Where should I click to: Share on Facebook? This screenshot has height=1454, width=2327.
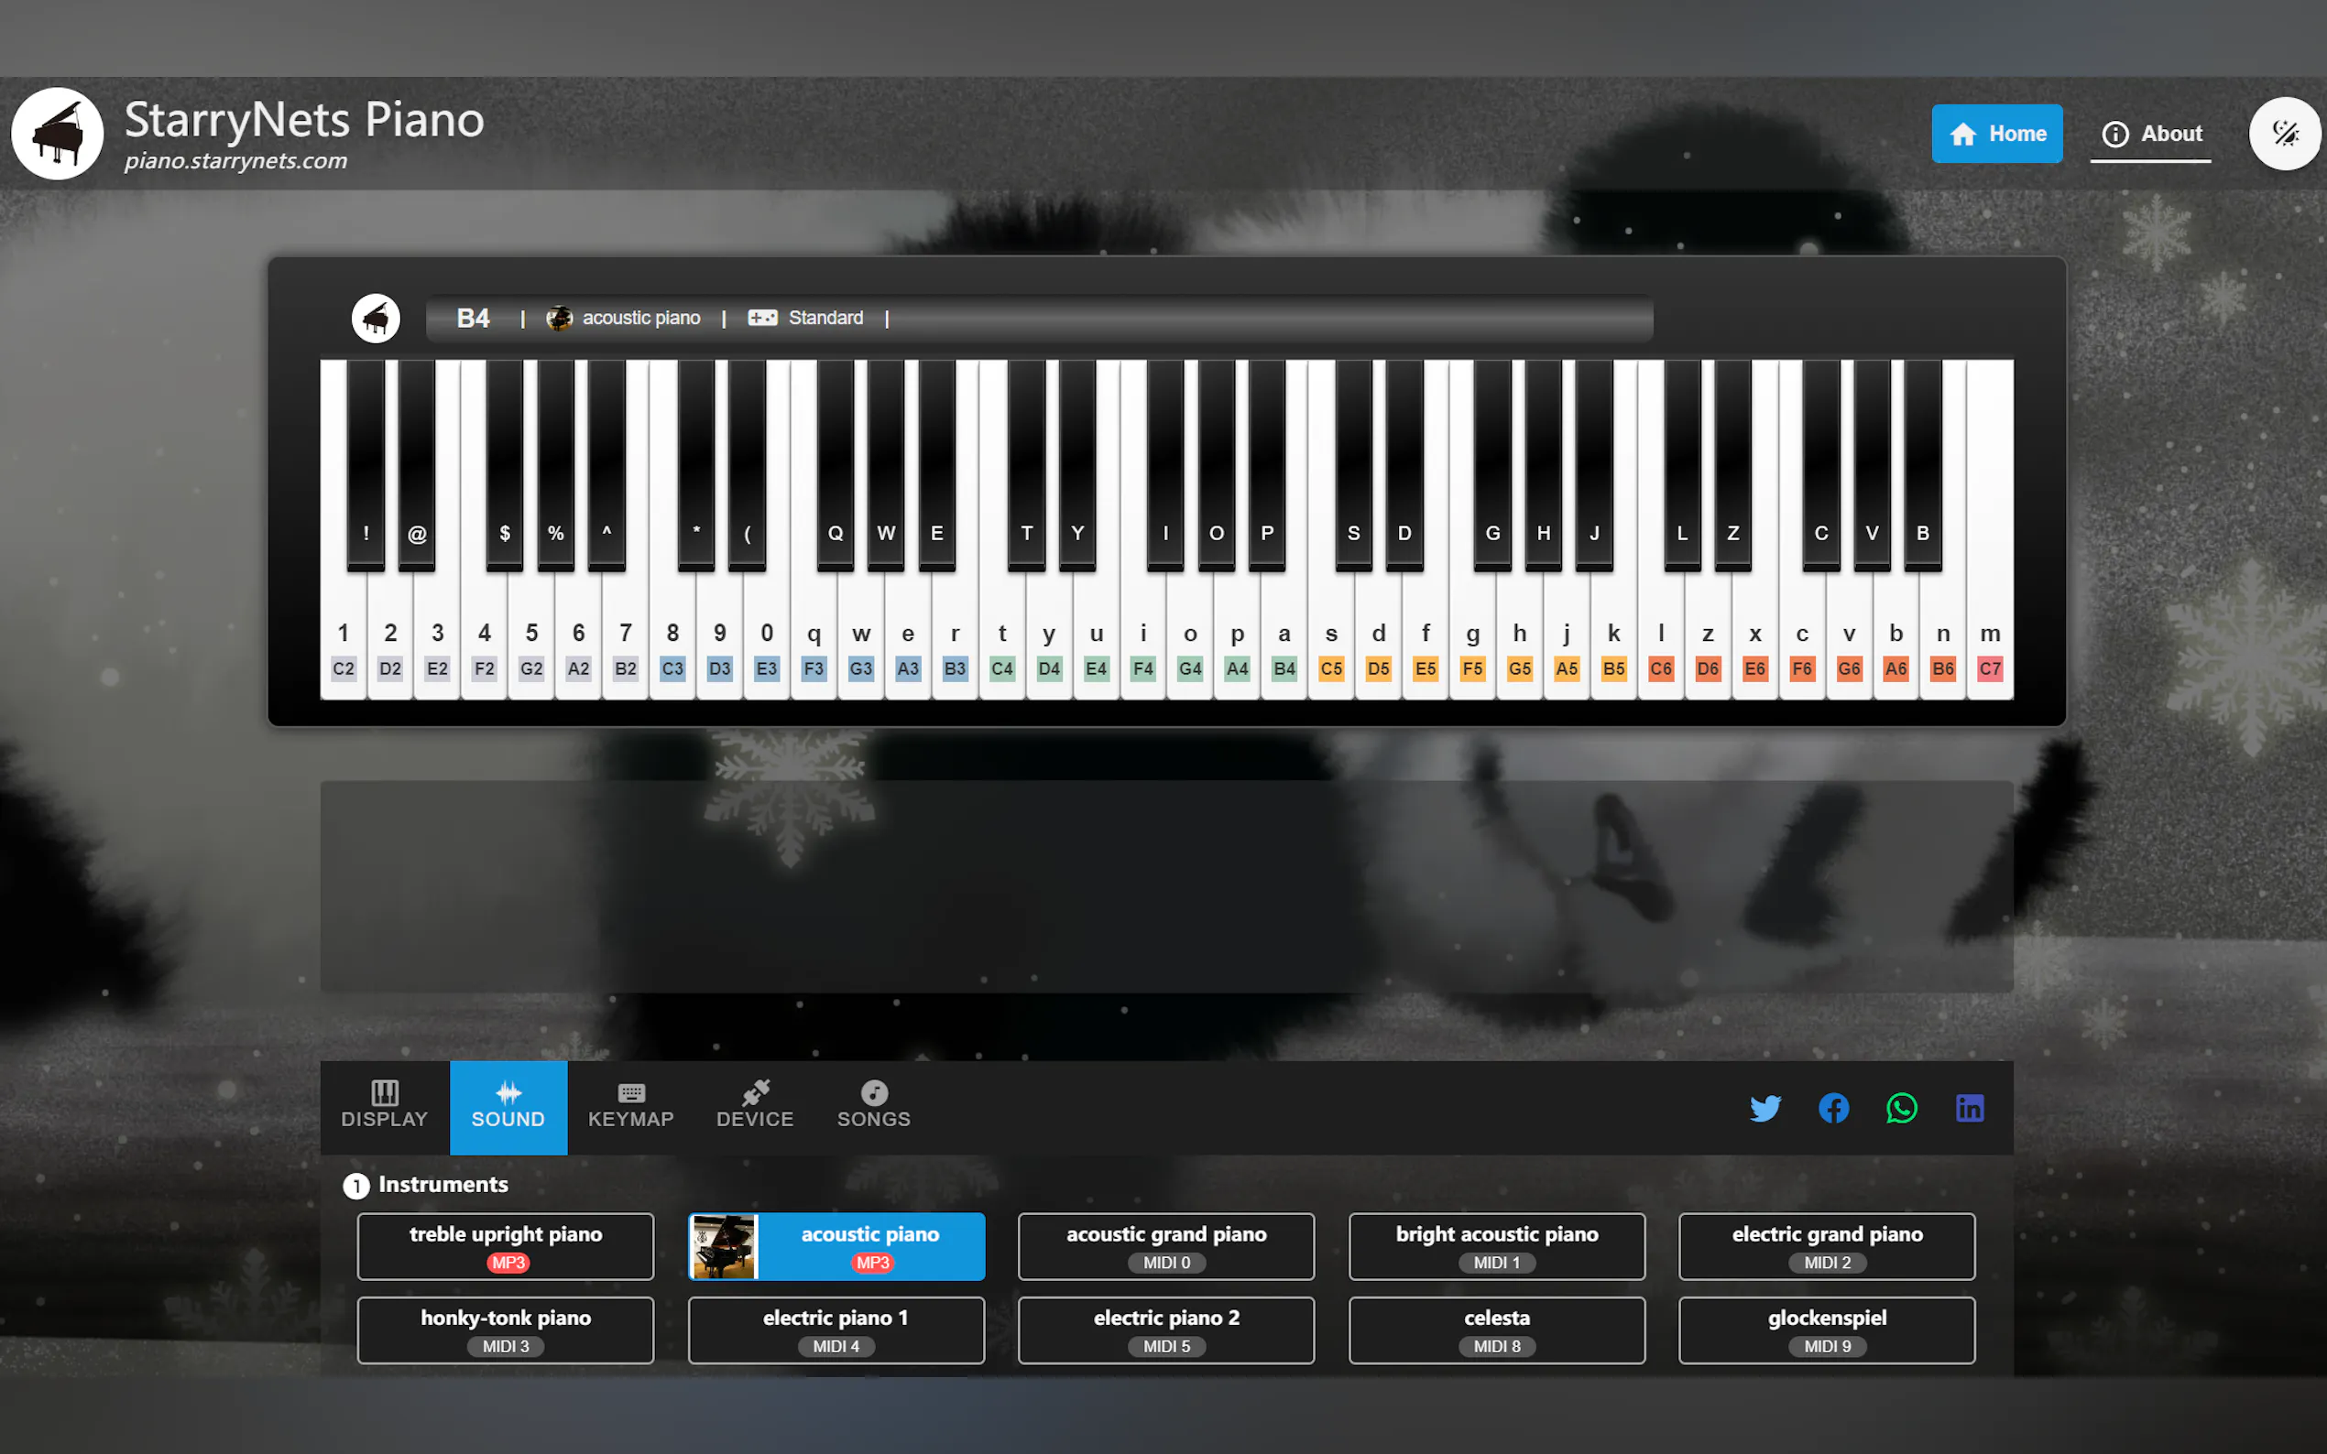[x=1833, y=1108]
